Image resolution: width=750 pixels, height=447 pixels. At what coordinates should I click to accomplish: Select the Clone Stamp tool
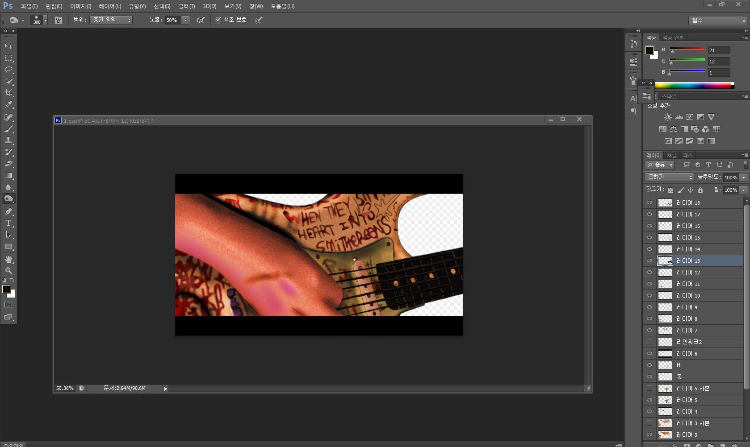[x=8, y=141]
